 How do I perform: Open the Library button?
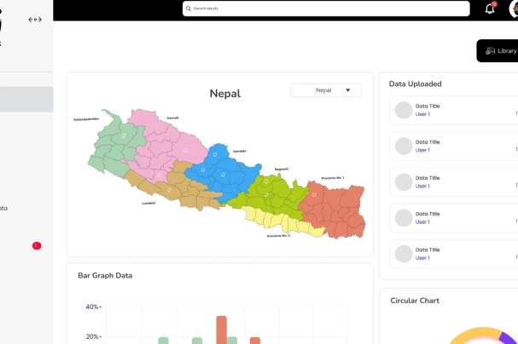[x=498, y=51]
